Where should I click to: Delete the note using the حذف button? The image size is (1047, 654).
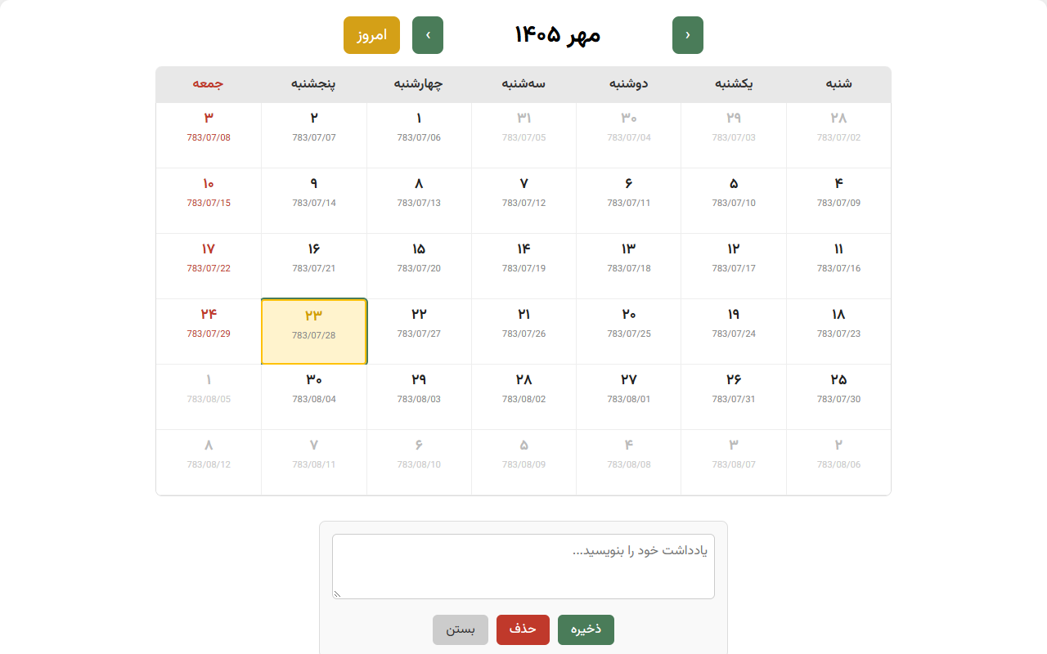point(523,629)
